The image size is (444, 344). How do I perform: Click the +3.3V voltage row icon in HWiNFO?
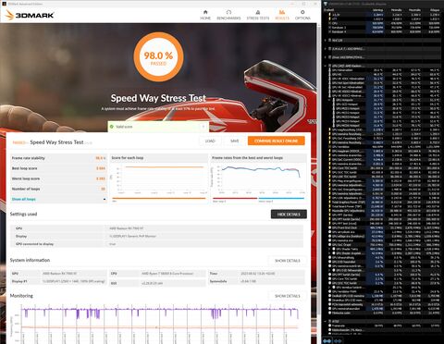(329, 15)
